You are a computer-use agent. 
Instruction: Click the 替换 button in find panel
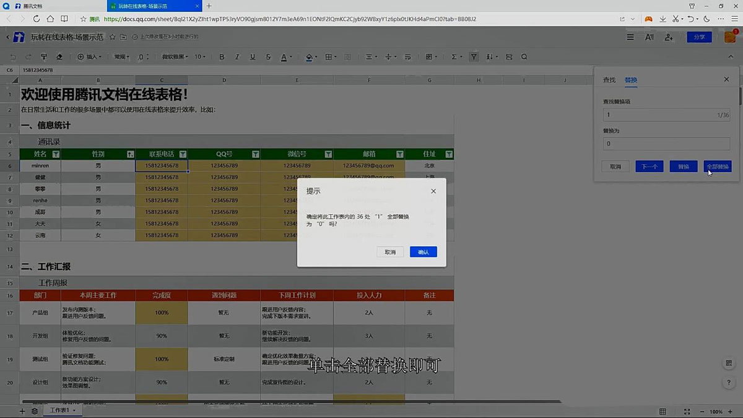pos(684,167)
